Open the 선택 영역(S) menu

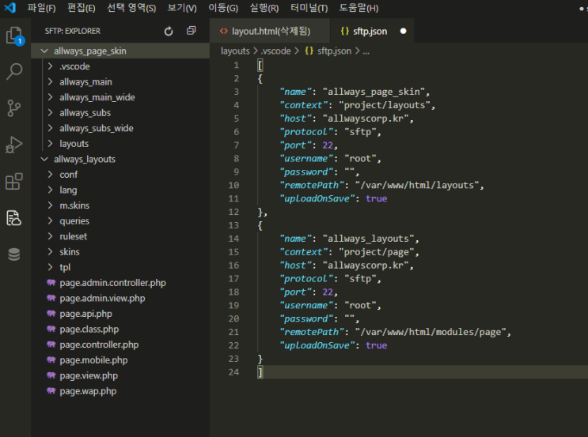pyautogui.click(x=131, y=7)
